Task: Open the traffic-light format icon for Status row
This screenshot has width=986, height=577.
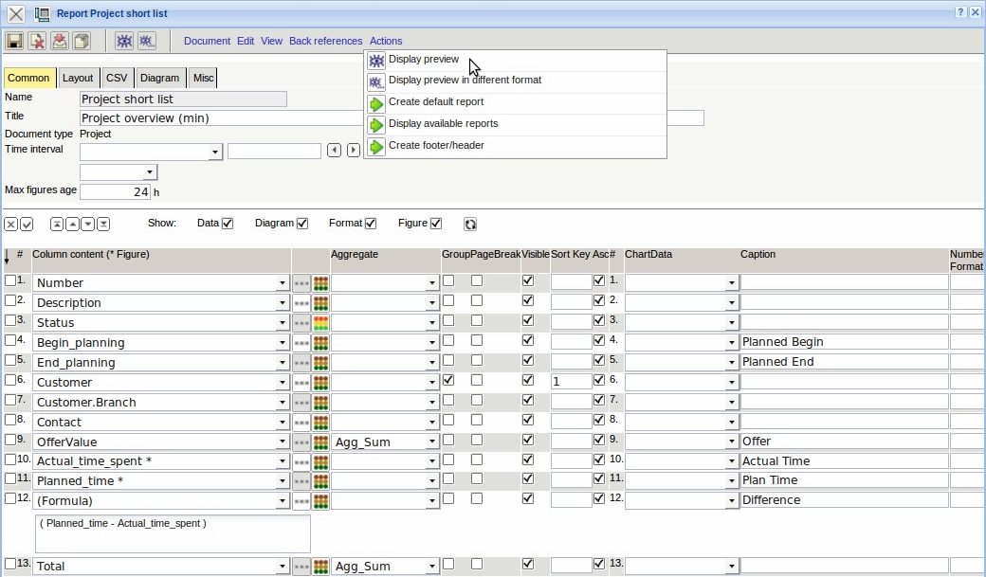Action: point(320,322)
